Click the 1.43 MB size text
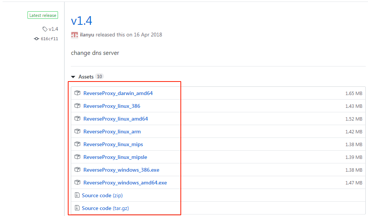368x216 pixels. 354,106
